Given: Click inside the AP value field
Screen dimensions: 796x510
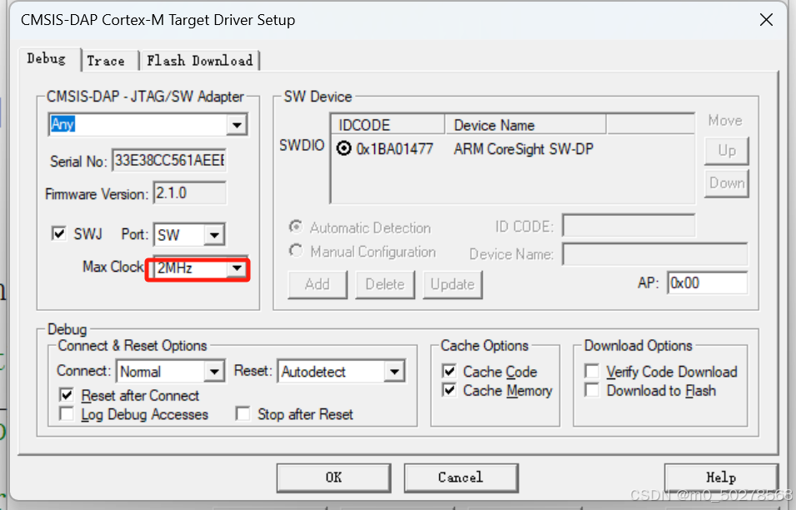Looking at the screenshot, I should pos(708,283).
